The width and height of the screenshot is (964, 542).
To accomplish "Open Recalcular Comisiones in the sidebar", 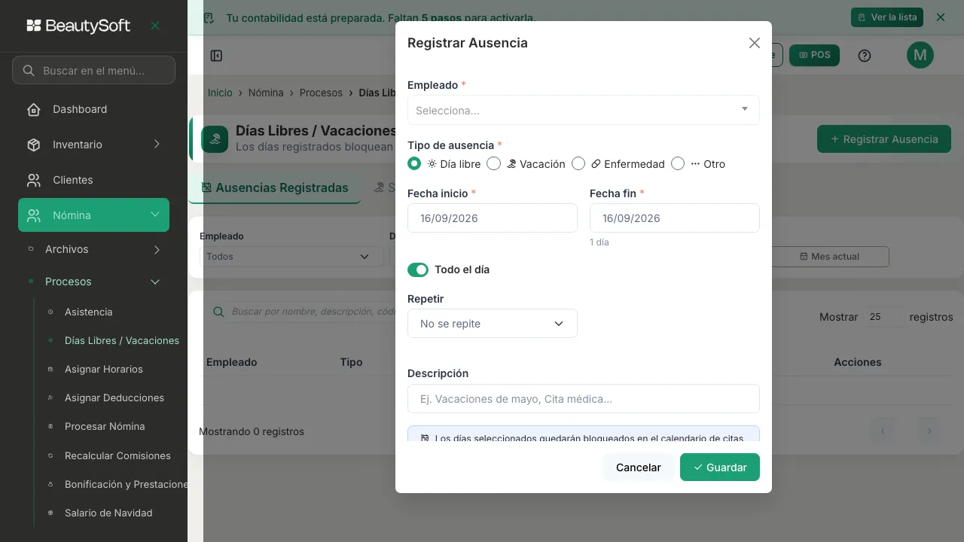I will click(x=117, y=455).
